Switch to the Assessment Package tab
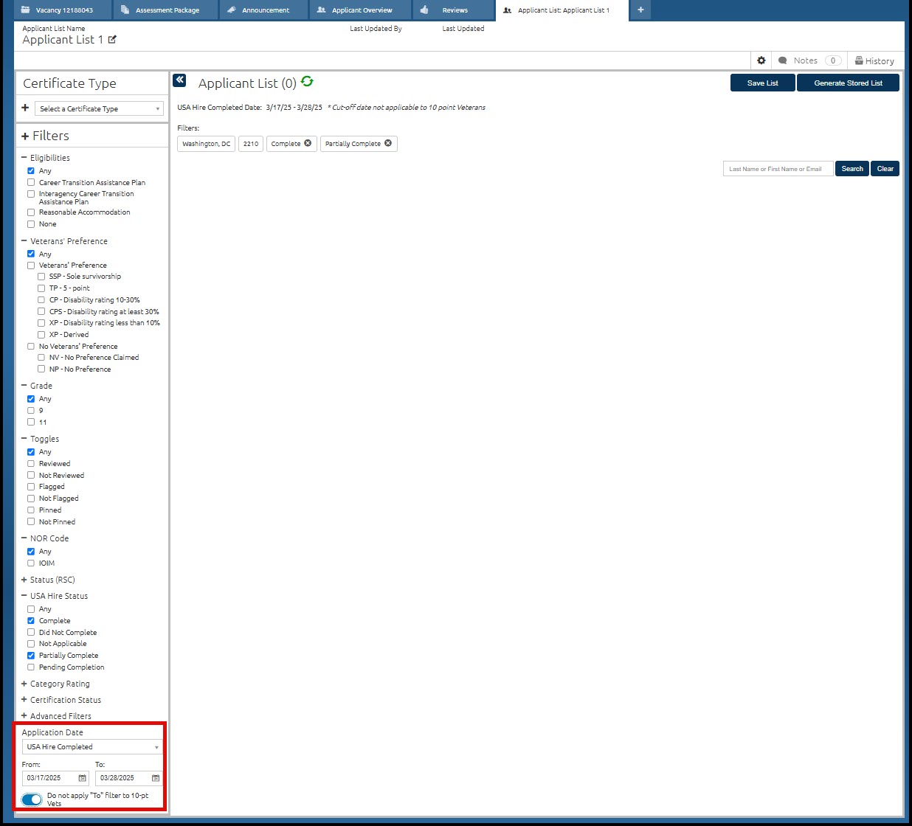The width and height of the screenshot is (912, 826). coord(166,10)
